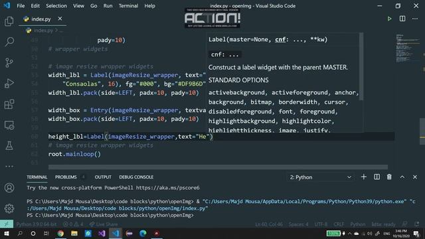Open notifications bell in status bar
Viewport: 425px width, 239px height.
tap(416, 224)
